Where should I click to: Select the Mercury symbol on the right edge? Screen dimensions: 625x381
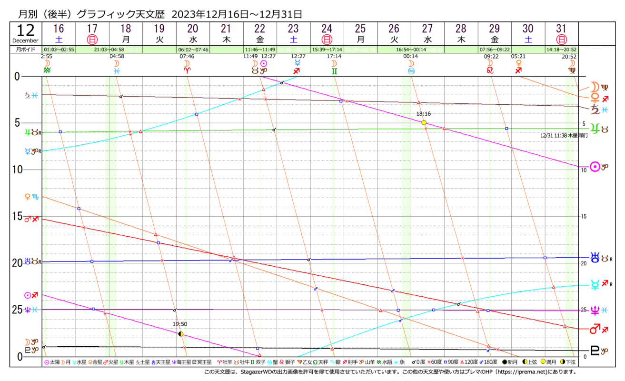click(595, 284)
